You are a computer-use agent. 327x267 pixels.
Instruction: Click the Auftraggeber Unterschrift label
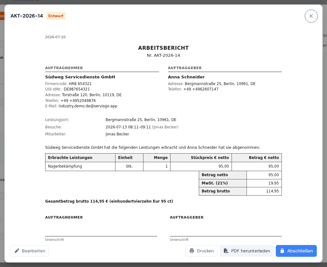coord(179,240)
